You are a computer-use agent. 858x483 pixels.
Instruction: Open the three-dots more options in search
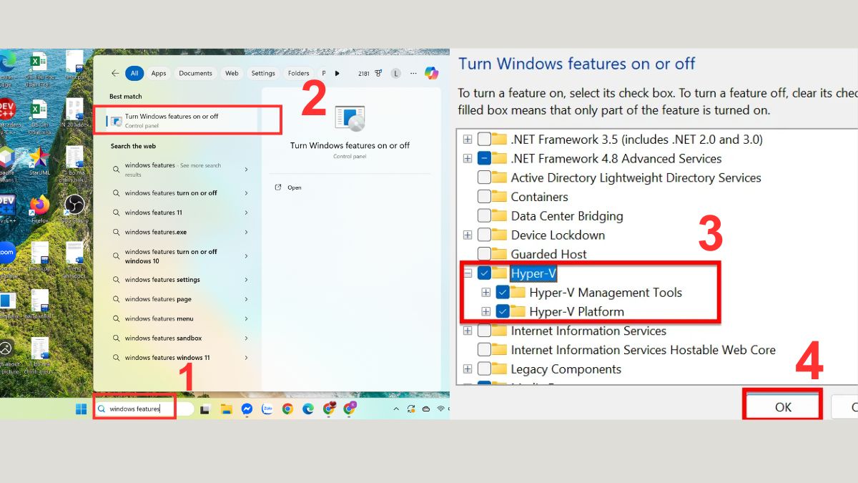coord(413,73)
